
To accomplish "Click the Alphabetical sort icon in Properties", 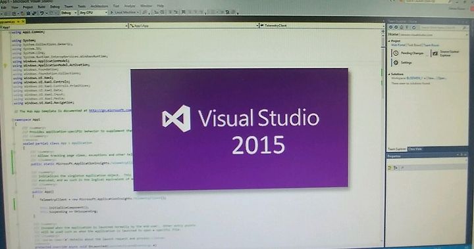I will point(396,168).
